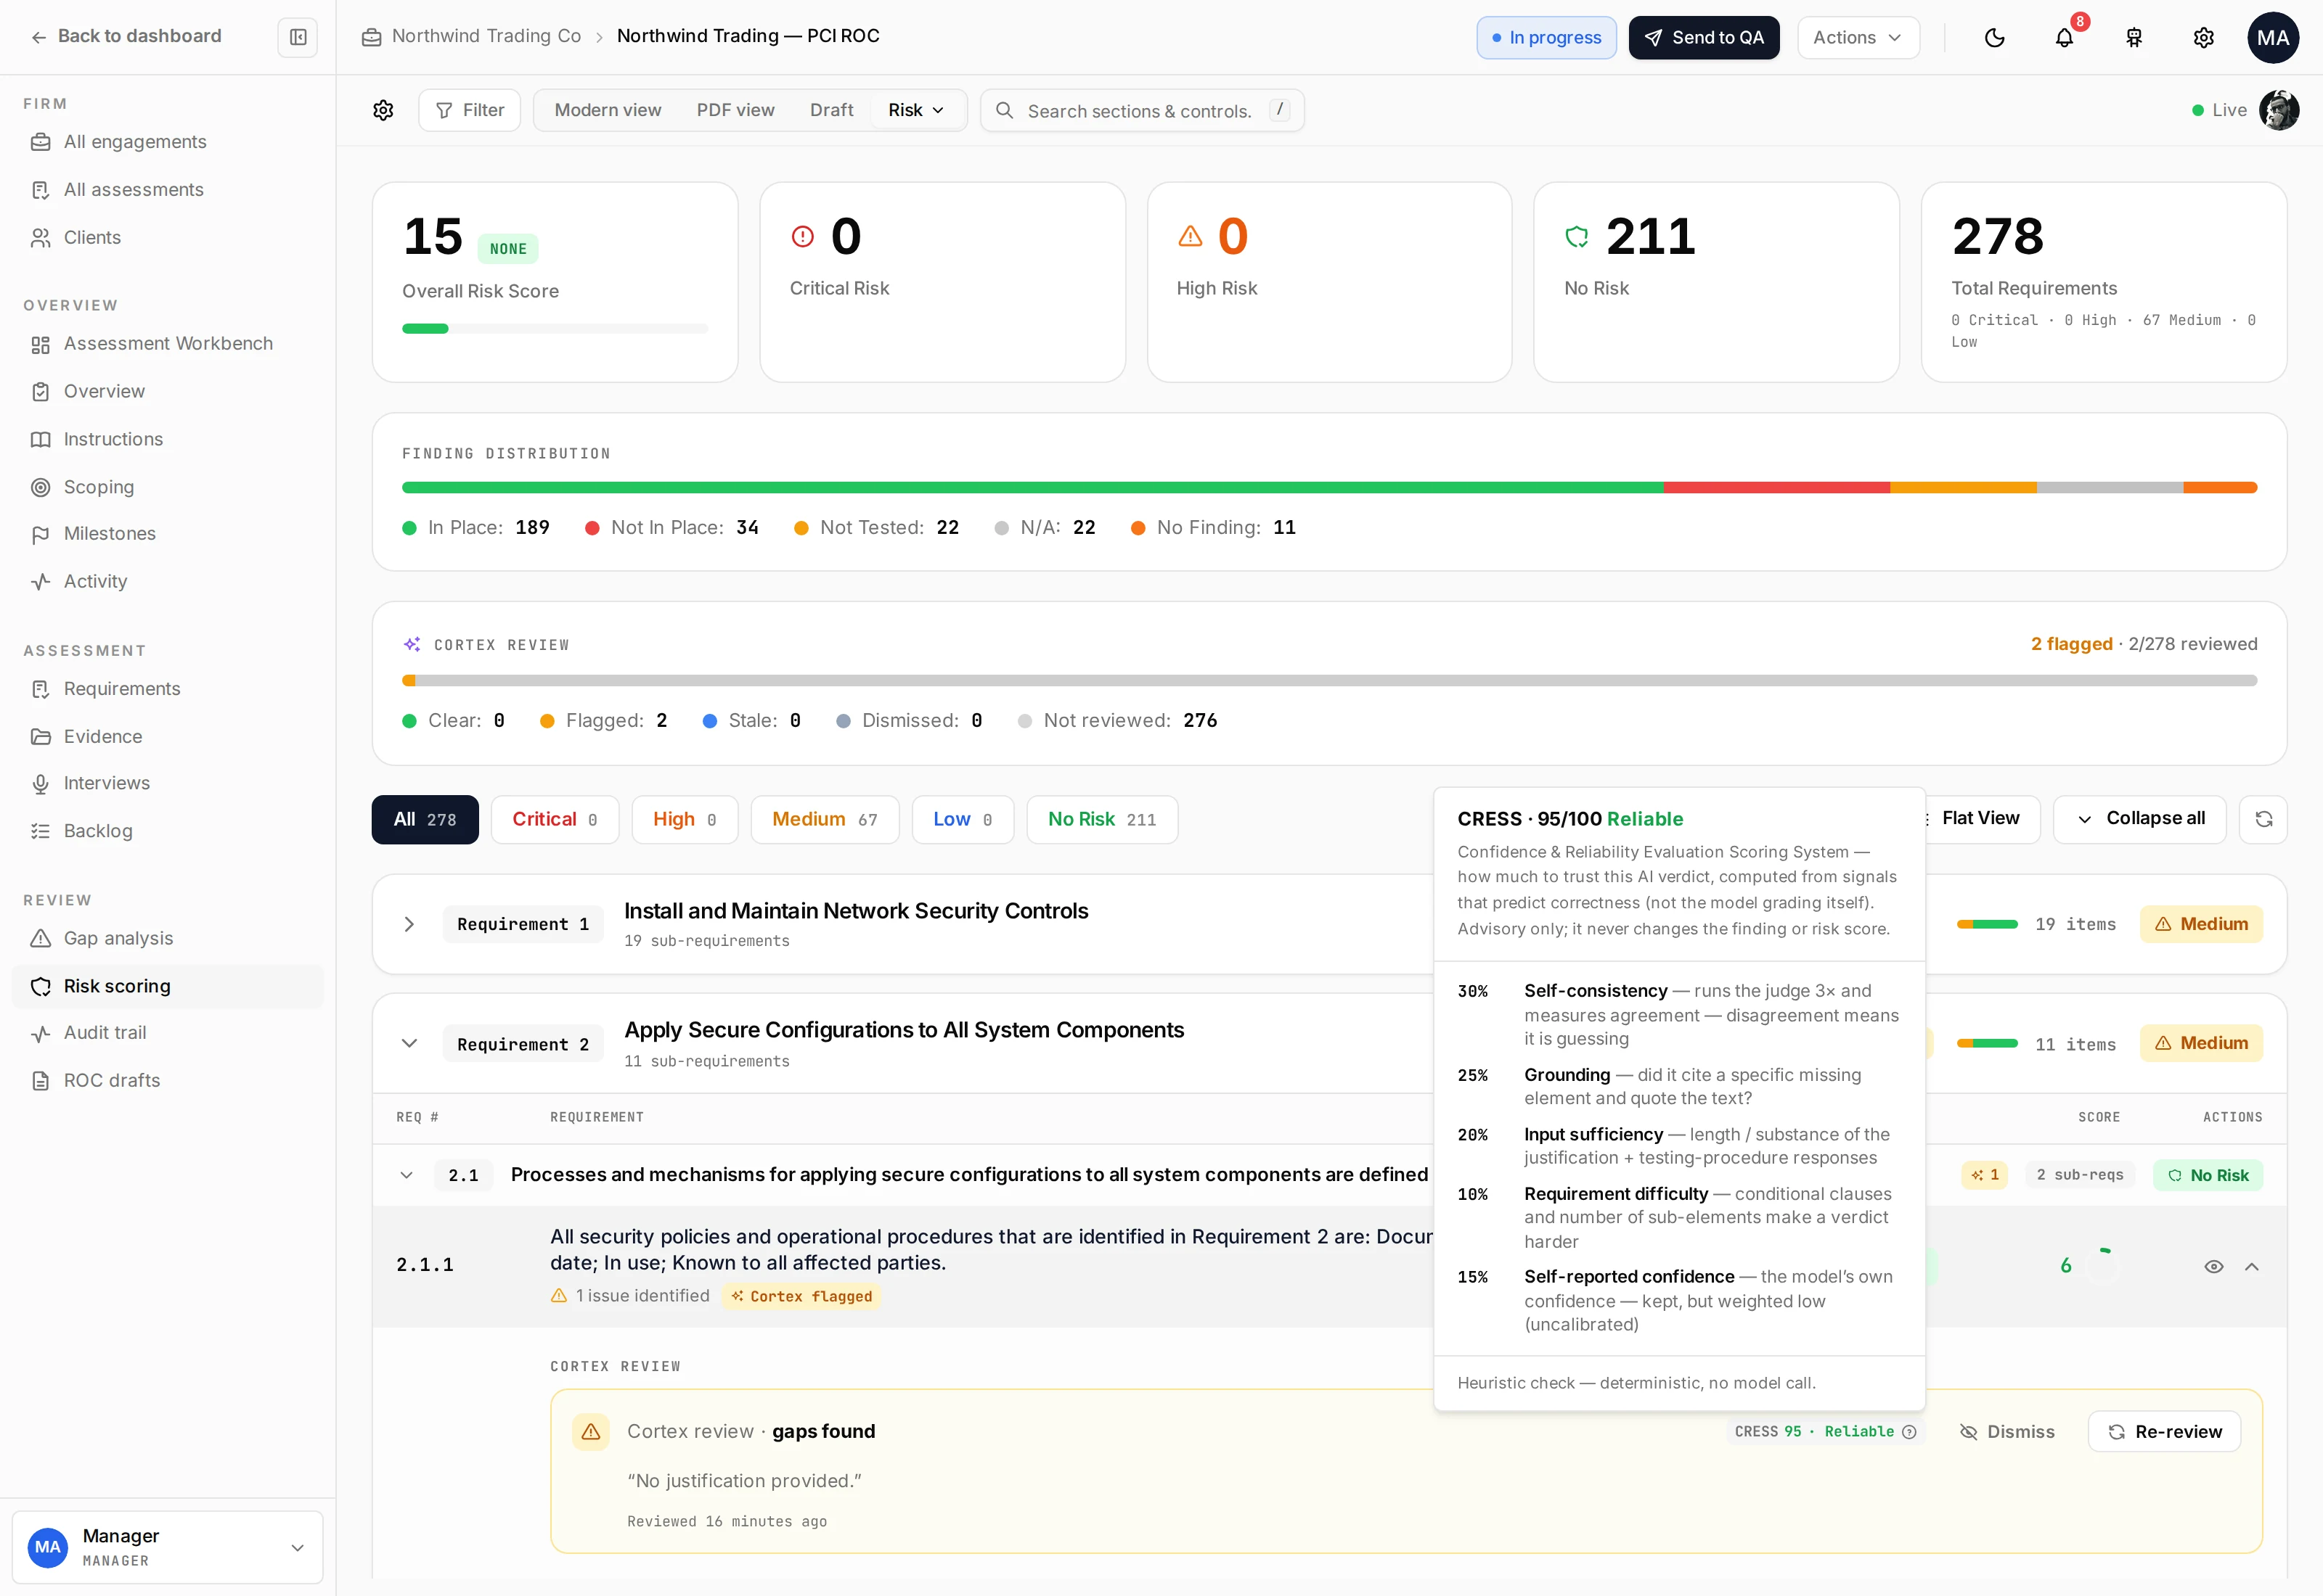Click the refresh icon next to Collapse all
The height and width of the screenshot is (1596, 2323).
(x=2263, y=819)
